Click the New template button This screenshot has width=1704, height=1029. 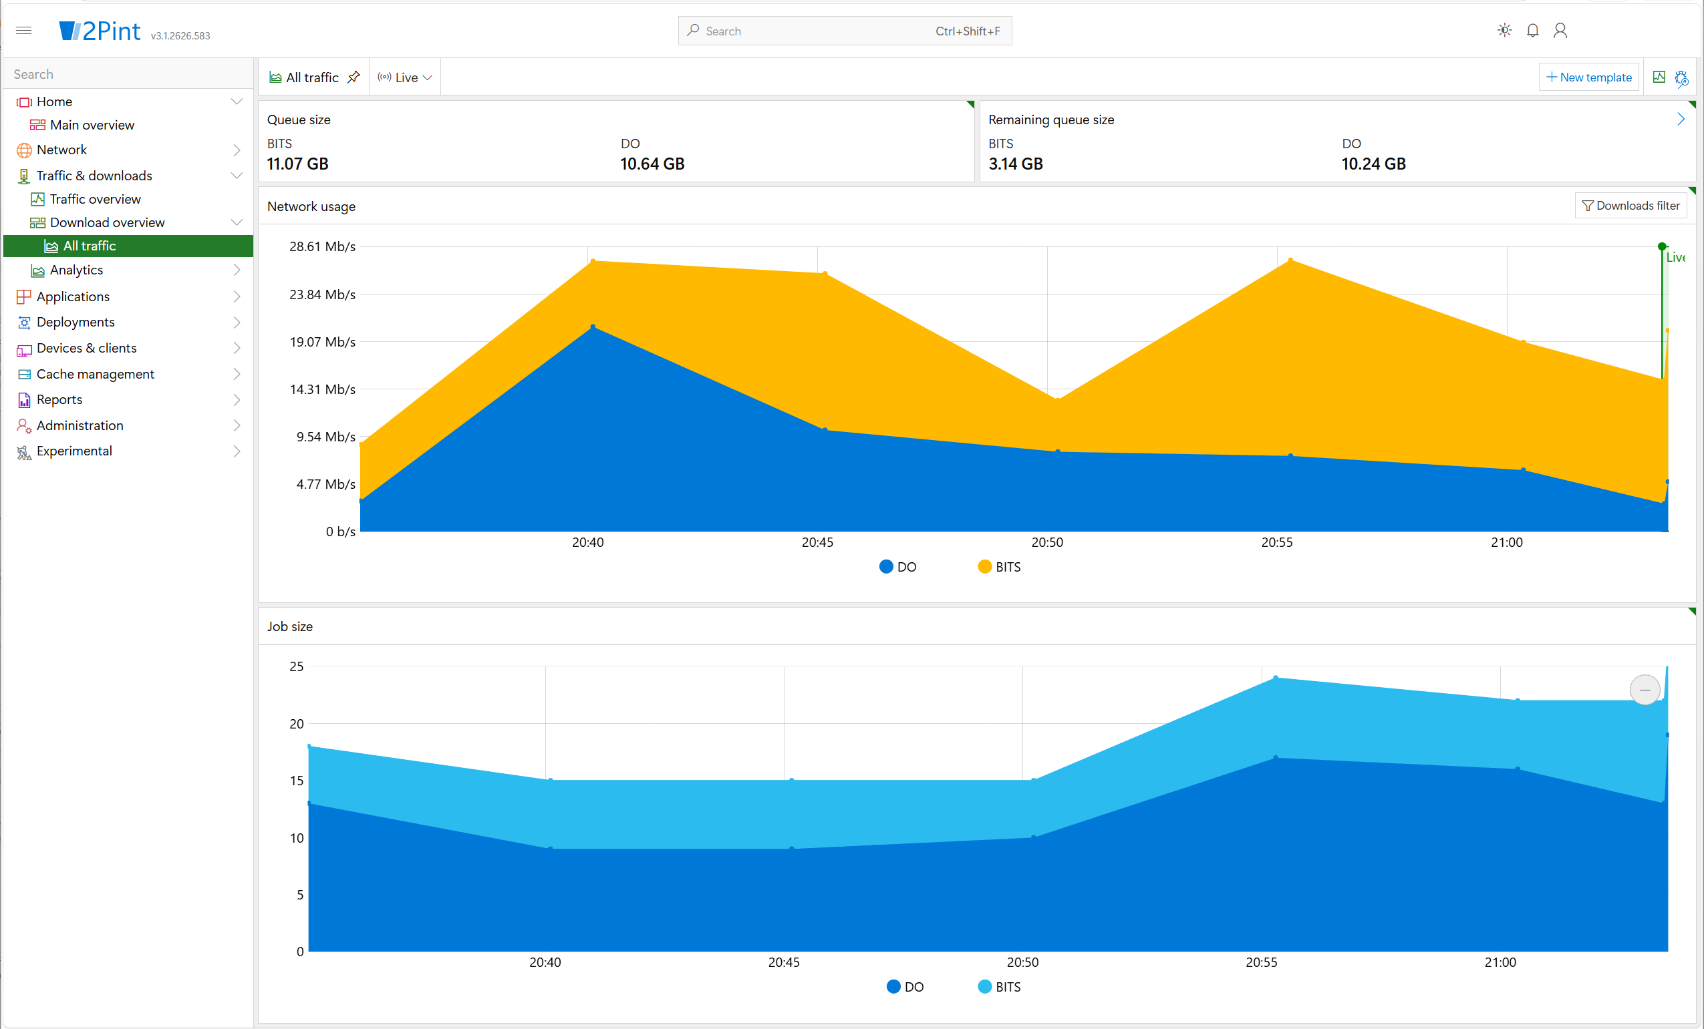tap(1588, 77)
